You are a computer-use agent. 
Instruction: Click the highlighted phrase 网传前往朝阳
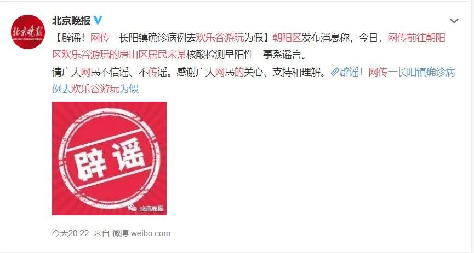[x=416, y=38]
